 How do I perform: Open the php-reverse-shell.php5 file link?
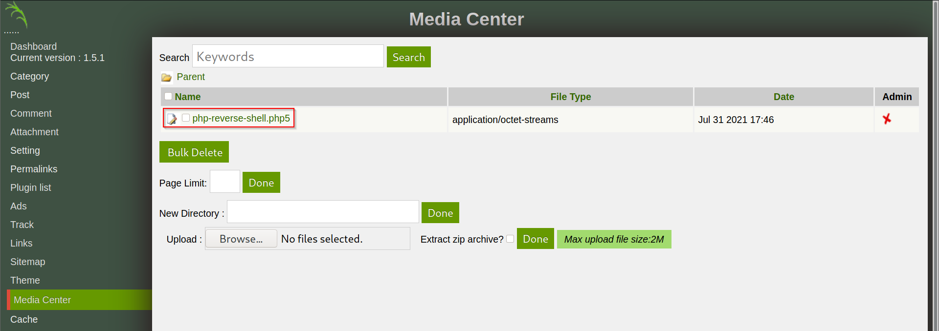tap(241, 118)
